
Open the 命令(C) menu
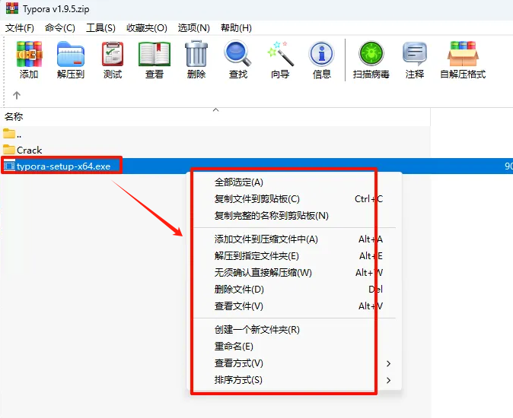(x=60, y=28)
